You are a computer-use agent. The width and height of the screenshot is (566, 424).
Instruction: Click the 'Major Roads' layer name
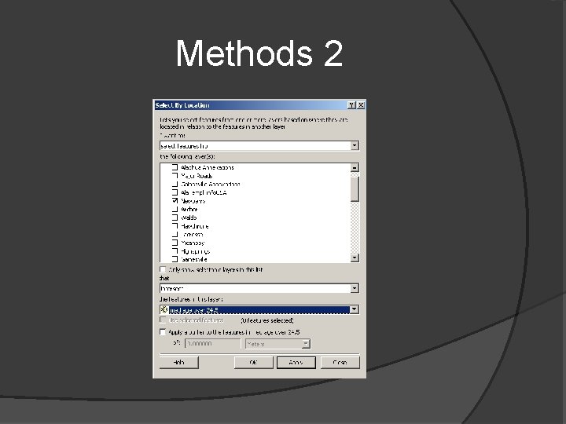point(197,176)
